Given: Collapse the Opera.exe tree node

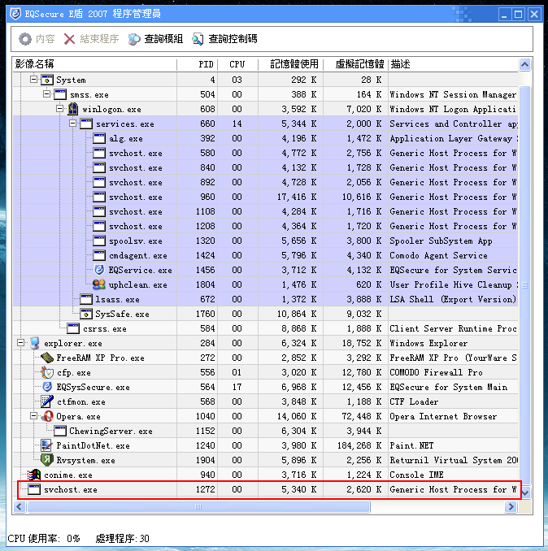Looking at the screenshot, I should 33,416.
